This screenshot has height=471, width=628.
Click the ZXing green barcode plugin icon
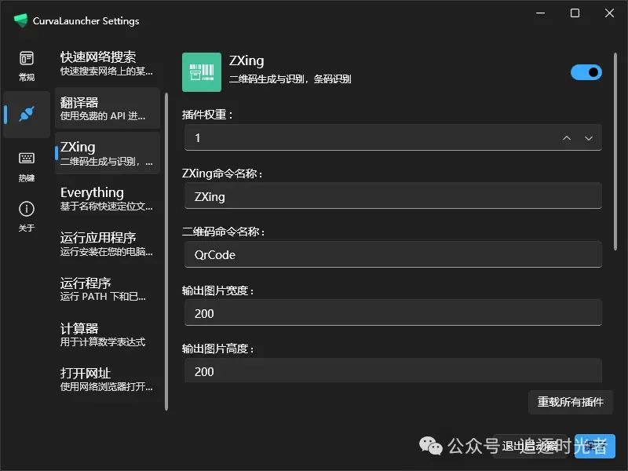tap(201, 72)
